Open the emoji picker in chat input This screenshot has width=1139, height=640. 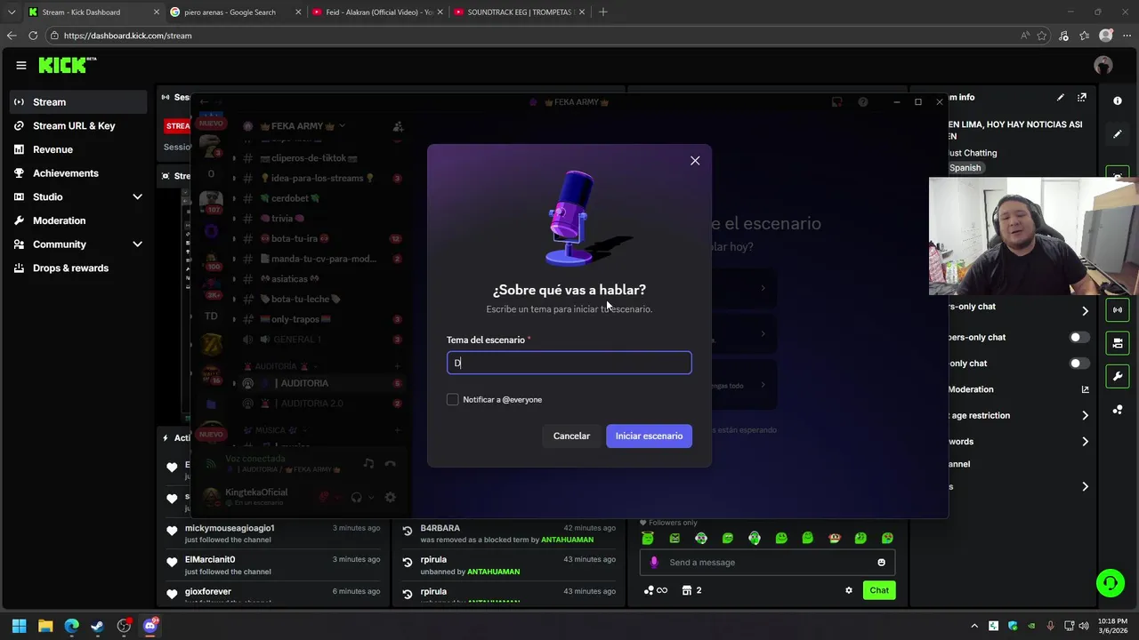[x=881, y=563]
